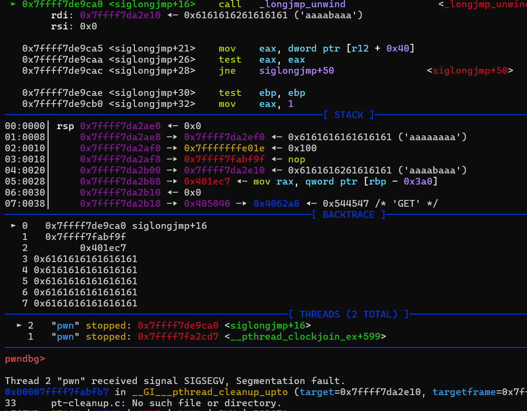Click the rsp label in the stack view
Viewport: 527px width, 411px height.
(x=66, y=126)
